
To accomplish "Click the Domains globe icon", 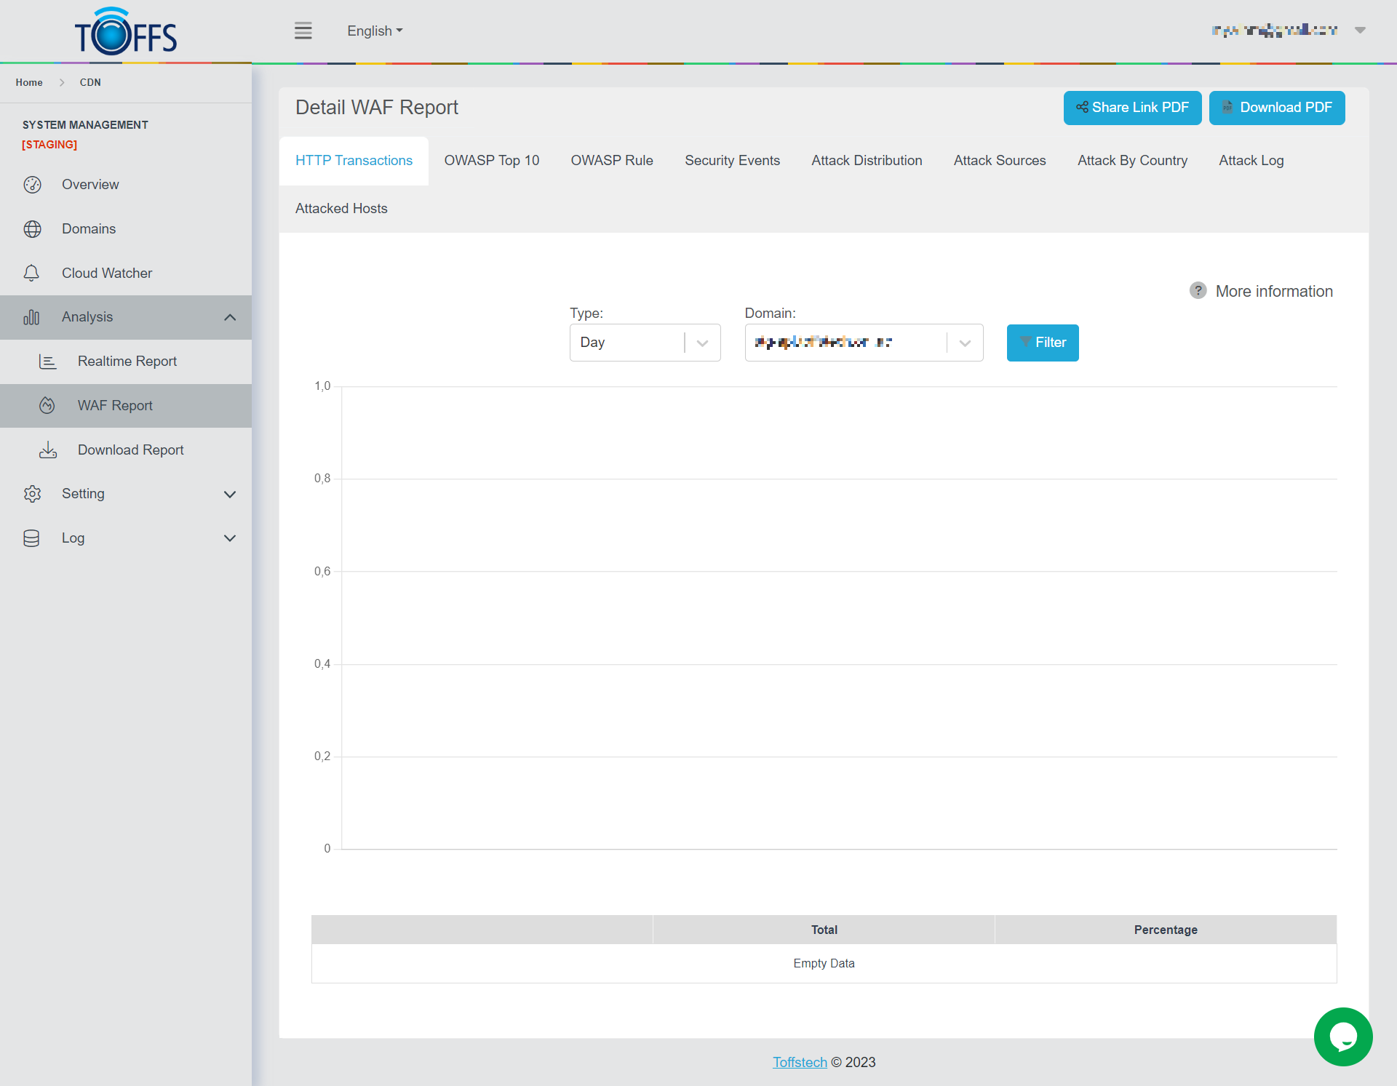I will pyautogui.click(x=32, y=229).
